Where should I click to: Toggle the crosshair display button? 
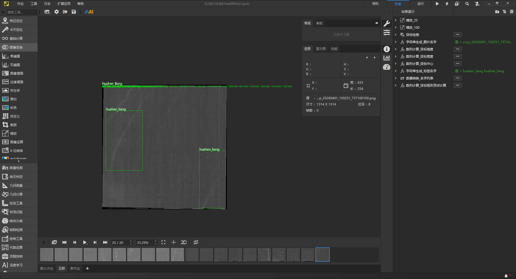174,243
